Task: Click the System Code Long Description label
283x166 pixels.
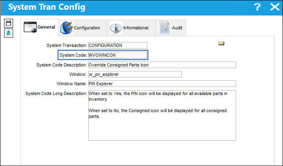Action: pos(56,93)
